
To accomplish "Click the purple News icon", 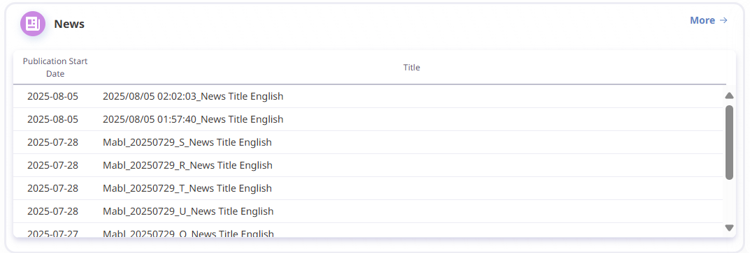I will (33, 24).
